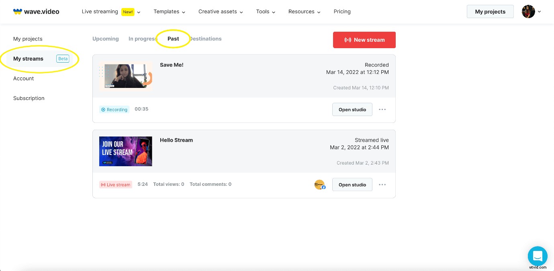Open the support chat bubble
Image resolution: width=554 pixels, height=271 pixels.
point(538,256)
